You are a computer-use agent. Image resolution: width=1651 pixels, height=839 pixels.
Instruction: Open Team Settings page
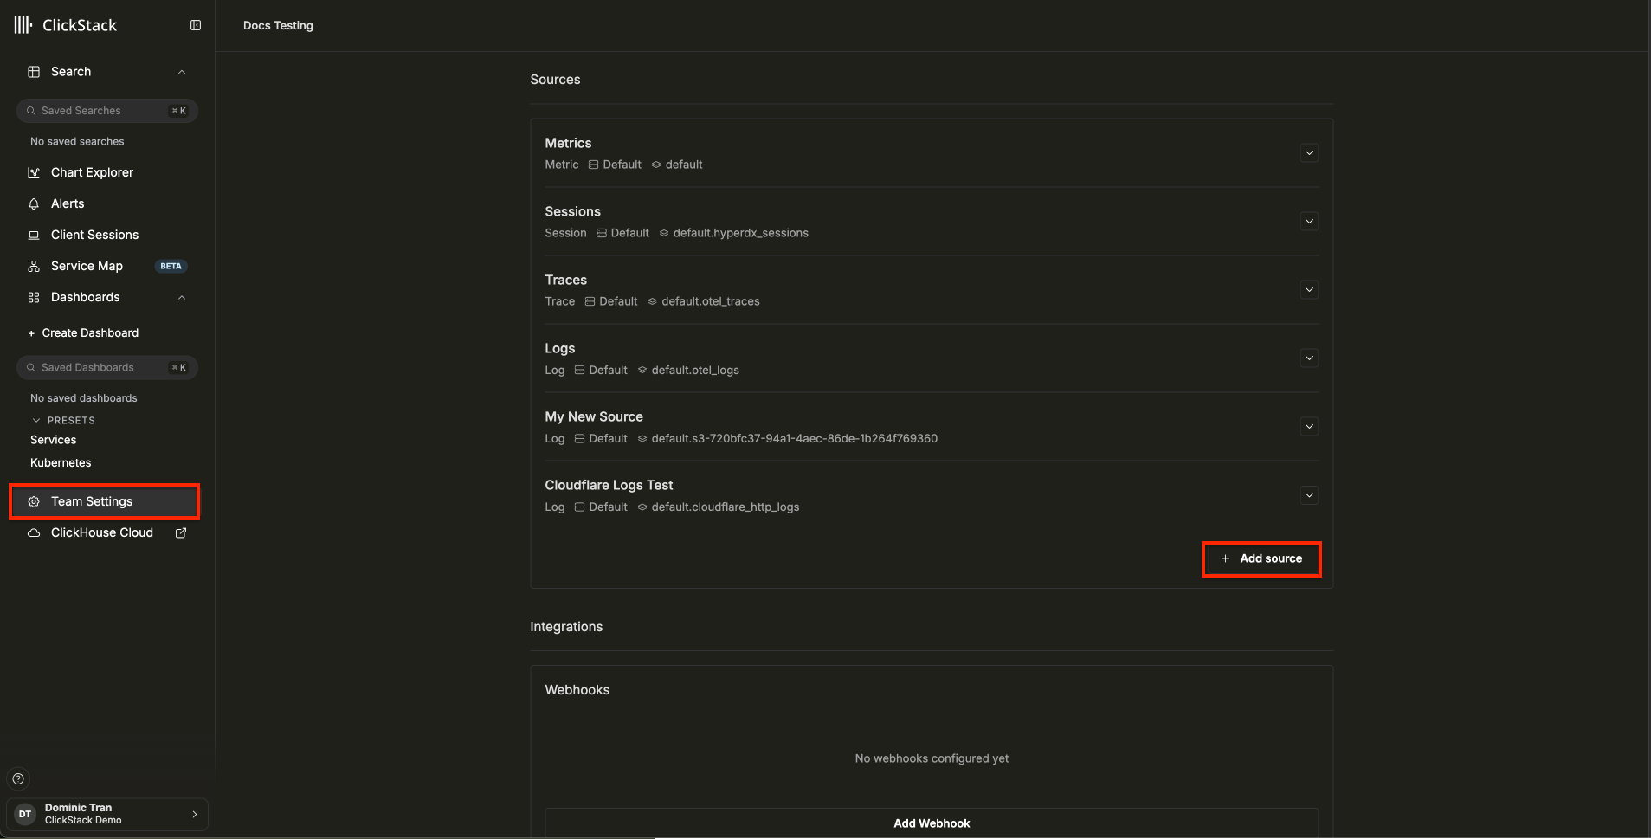(92, 501)
